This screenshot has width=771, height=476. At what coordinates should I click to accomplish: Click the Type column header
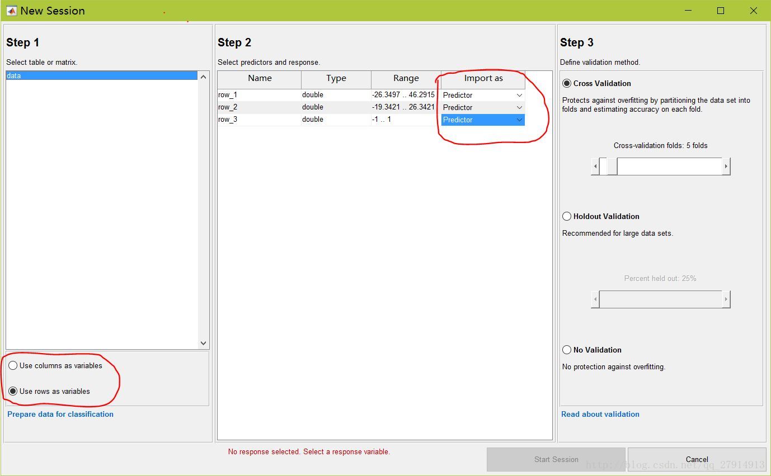point(336,79)
